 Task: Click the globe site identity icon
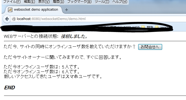14,19
